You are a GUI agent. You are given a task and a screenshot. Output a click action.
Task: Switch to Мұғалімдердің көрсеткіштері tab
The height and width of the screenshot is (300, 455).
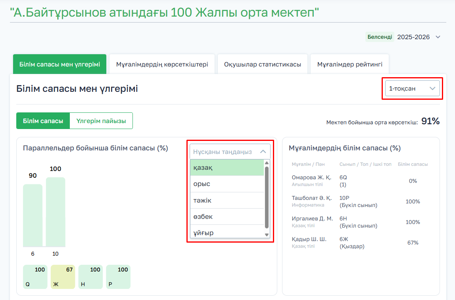pos(162,64)
